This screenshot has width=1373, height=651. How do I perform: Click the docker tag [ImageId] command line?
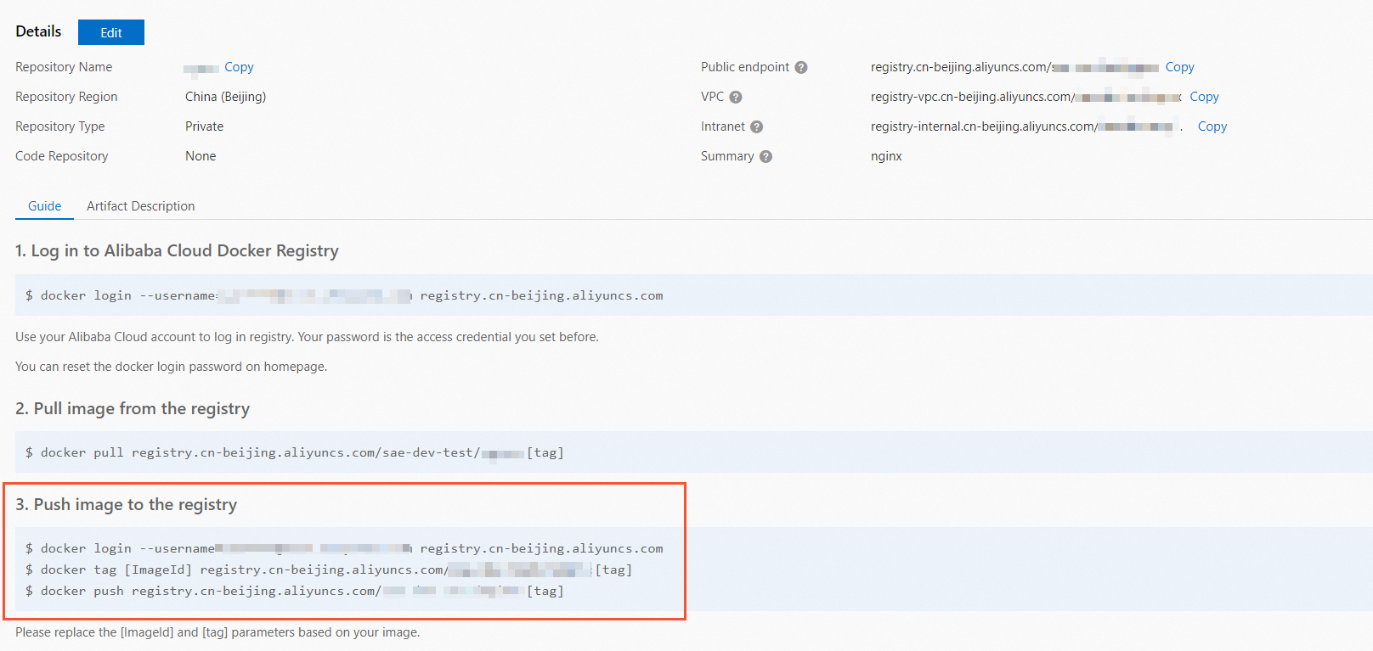point(329,570)
